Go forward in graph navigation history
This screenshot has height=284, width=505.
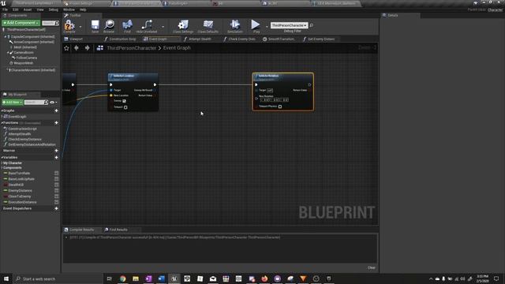pos(87,48)
